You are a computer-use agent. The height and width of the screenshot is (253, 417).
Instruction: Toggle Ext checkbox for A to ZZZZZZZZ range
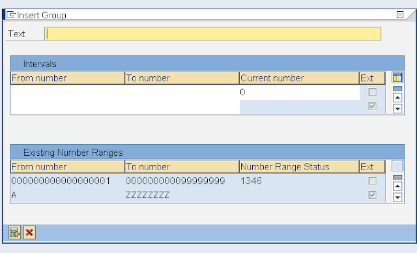pos(372,195)
